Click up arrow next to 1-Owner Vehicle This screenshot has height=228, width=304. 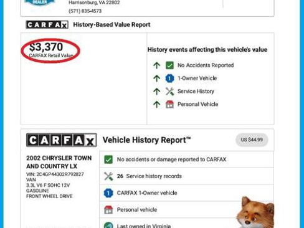pyautogui.click(x=157, y=78)
